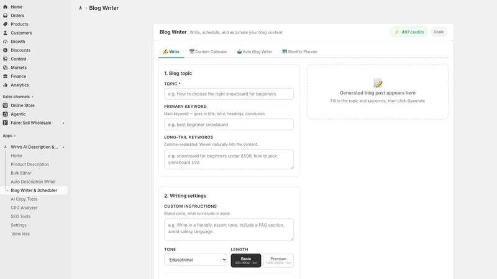Go to Customers in the sidebar
This screenshot has width=497, height=279.
coord(21,33)
